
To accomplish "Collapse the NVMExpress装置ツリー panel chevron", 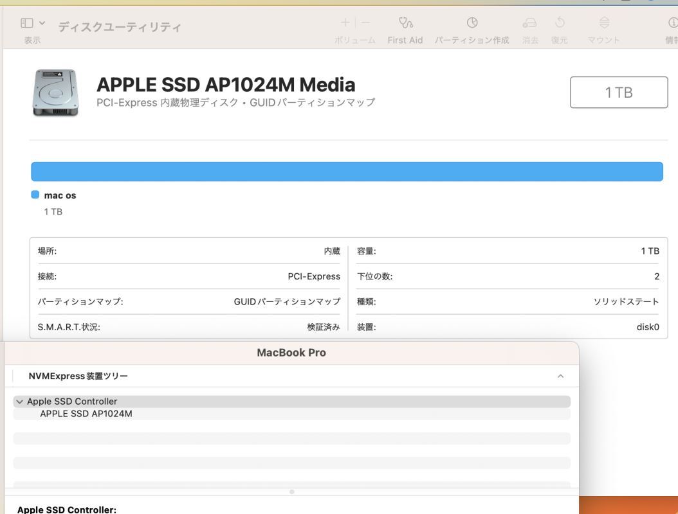I will 560,376.
